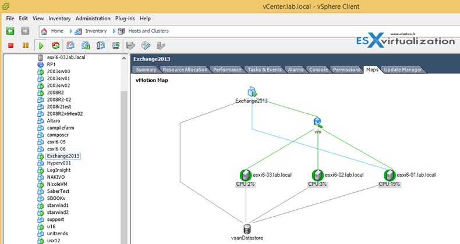Viewport: 460px width, 244px height.
Task: Select esxi6-02.lab.local host icon in map
Action: (317, 175)
